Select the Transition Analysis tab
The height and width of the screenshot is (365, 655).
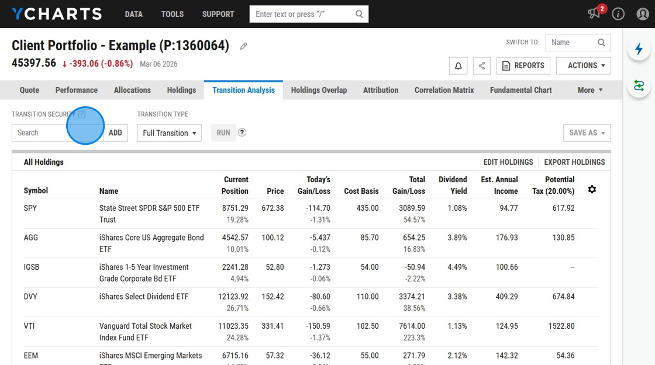[243, 90]
